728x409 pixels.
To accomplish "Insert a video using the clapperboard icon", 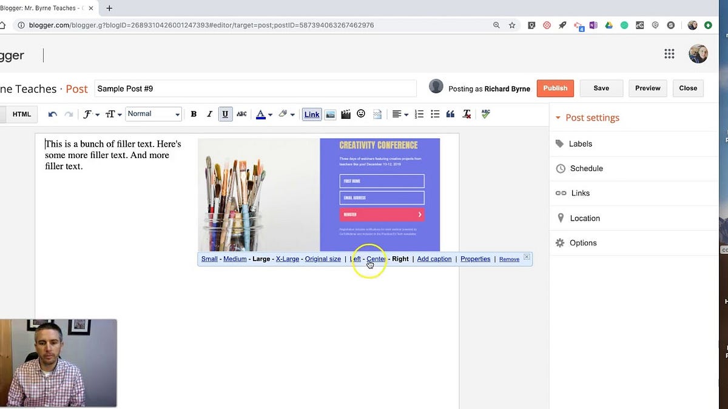I will (x=346, y=114).
